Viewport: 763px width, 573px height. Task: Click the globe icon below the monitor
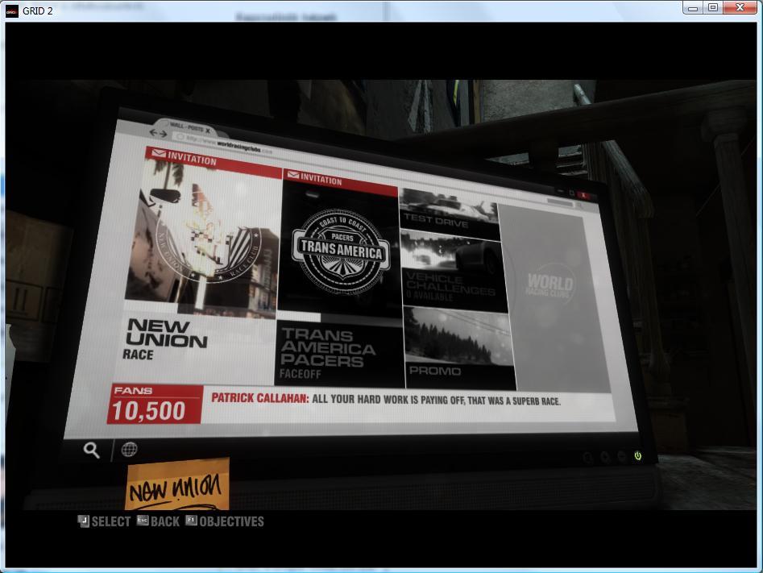point(129,449)
